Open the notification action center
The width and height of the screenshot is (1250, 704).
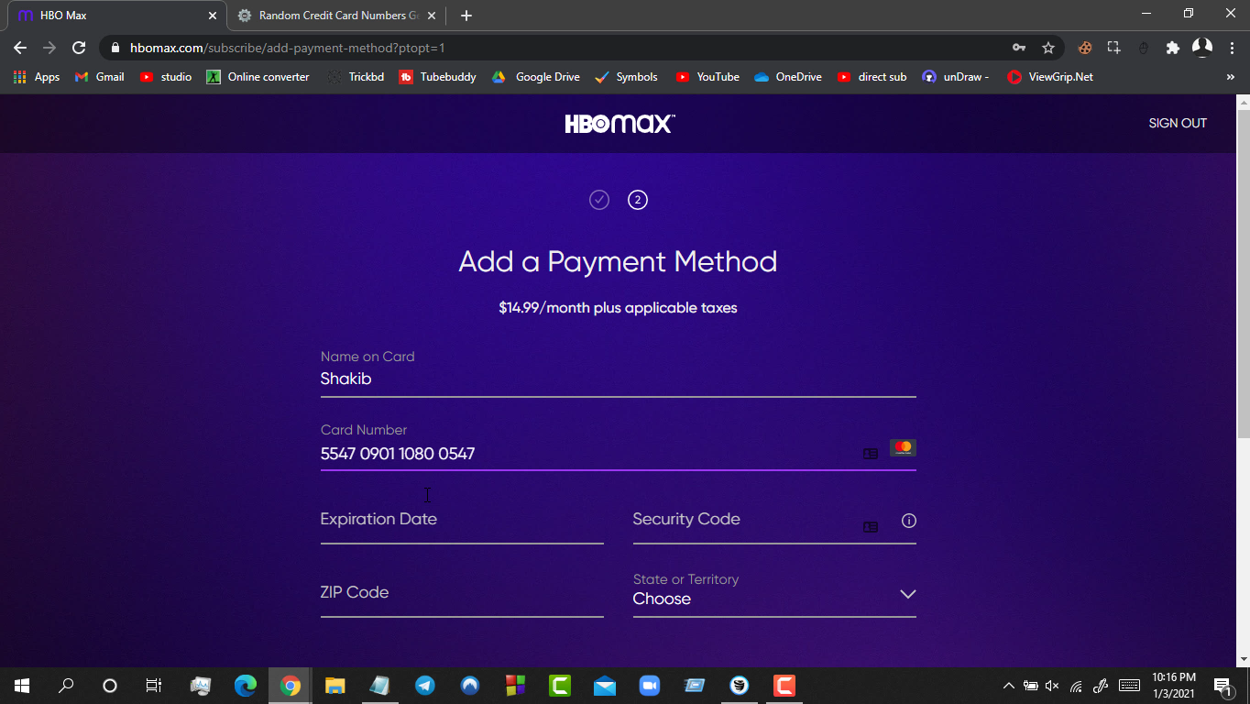point(1223,686)
